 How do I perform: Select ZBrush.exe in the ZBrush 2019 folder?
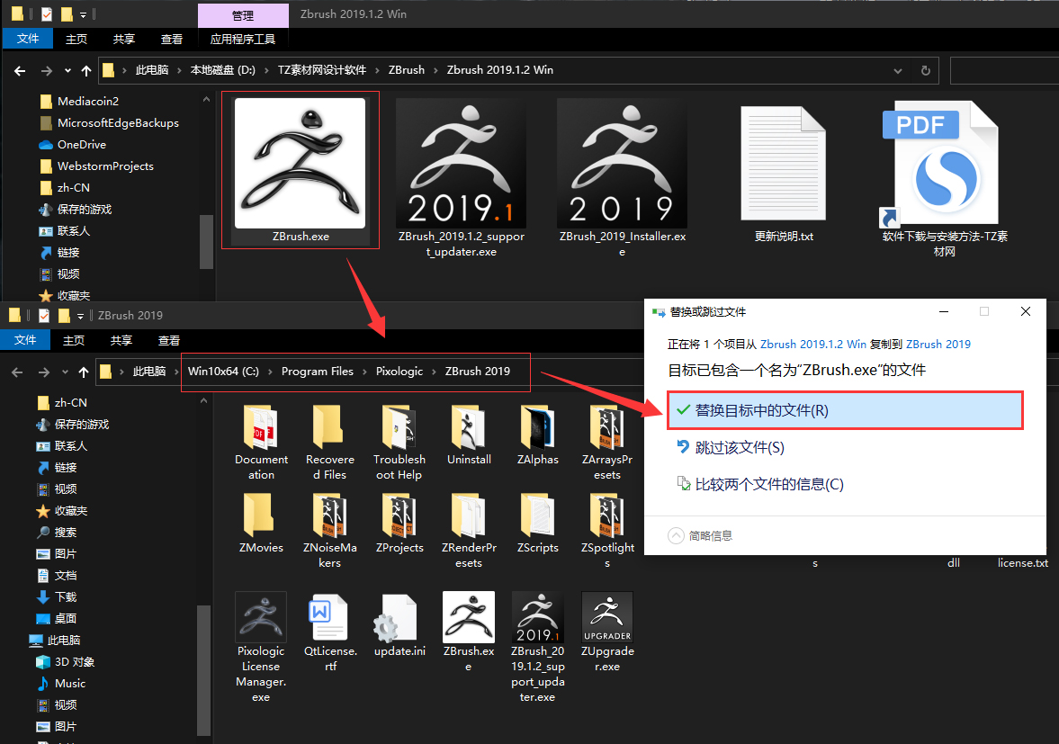click(x=469, y=632)
